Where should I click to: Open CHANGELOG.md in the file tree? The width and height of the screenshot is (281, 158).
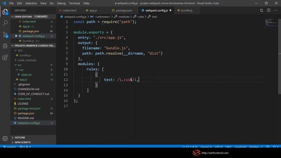(x=33, y=89)
